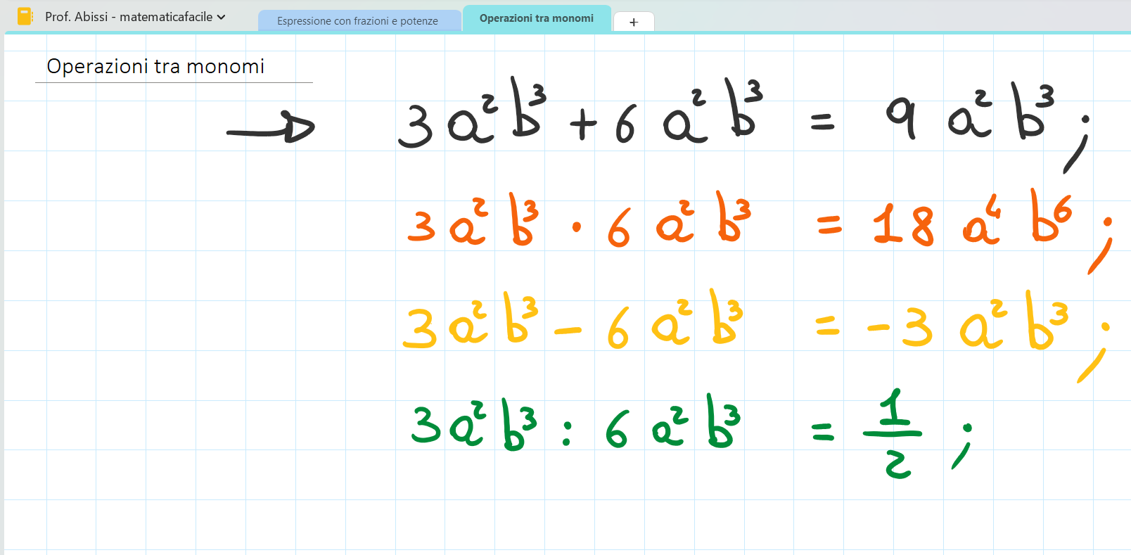This screenshot has width=1131, height=555.
Task: Click the black semicolon after 9a²b³
Action: 1078,144
